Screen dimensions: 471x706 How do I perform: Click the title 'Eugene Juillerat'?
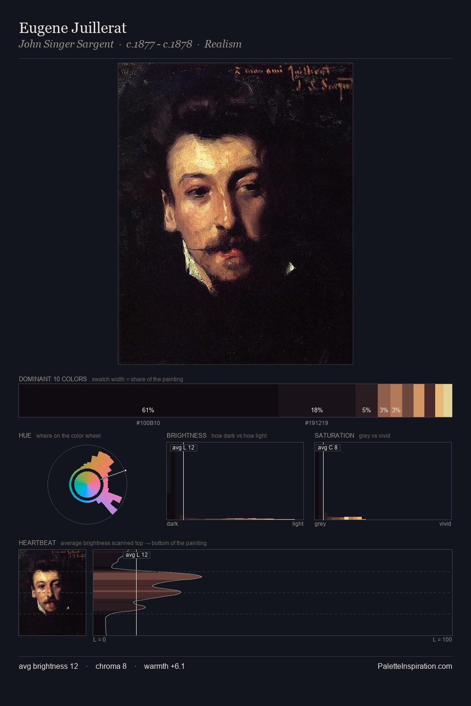[x=73, y=28]
